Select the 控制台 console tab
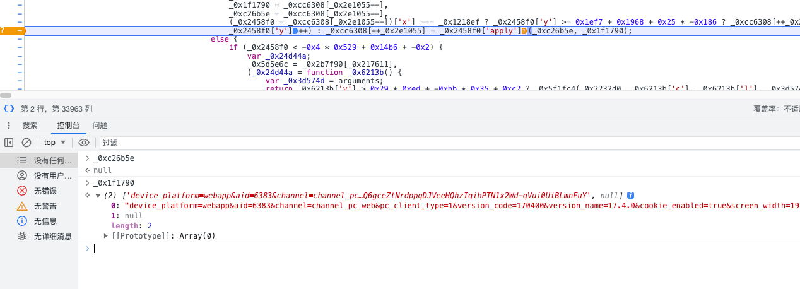800x289 pixels. coord(68,126)
